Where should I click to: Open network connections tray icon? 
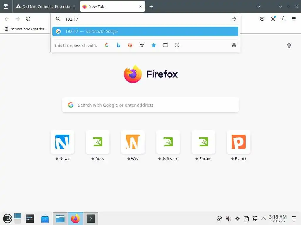coord(255,219)
